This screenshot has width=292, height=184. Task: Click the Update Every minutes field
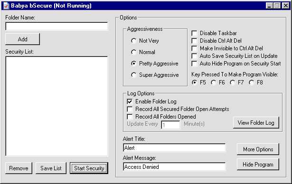click(170, 125)
